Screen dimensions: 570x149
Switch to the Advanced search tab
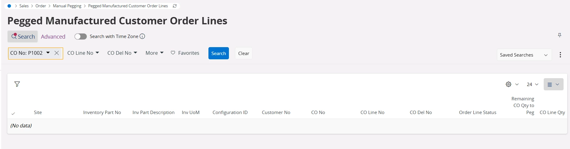point(53,36)
